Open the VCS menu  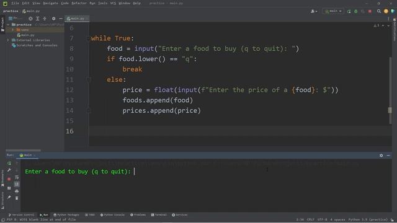coord(113,3)
